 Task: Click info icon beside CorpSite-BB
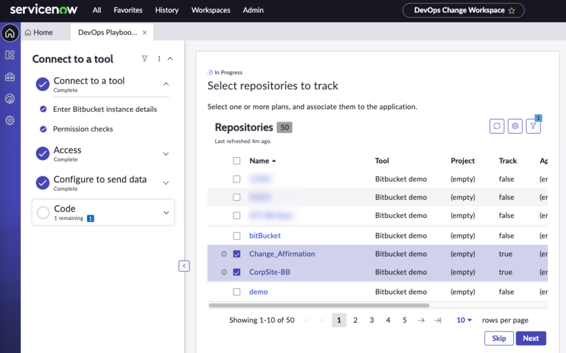tap(224, 272)
